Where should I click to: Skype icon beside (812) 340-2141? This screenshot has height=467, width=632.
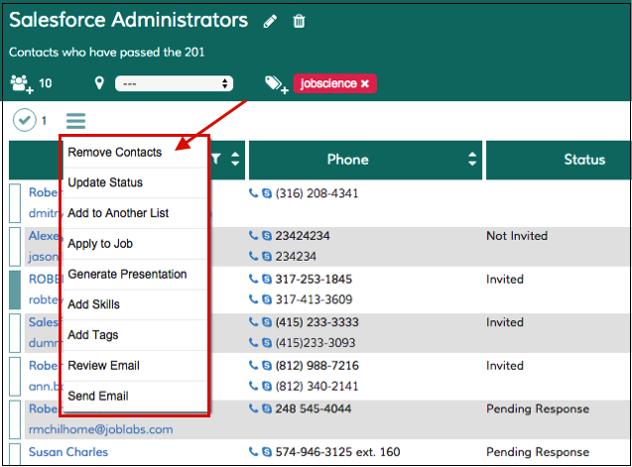[x=267, y=386]
